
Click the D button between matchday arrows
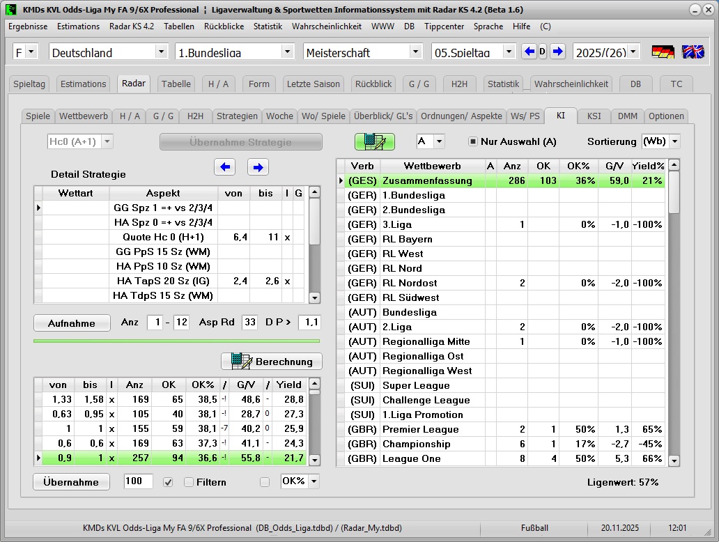point(543,52)
